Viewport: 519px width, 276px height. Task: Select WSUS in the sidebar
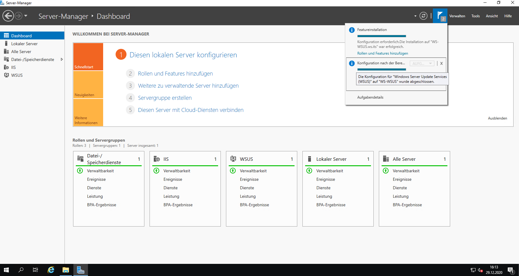click(x=32, y=75)
